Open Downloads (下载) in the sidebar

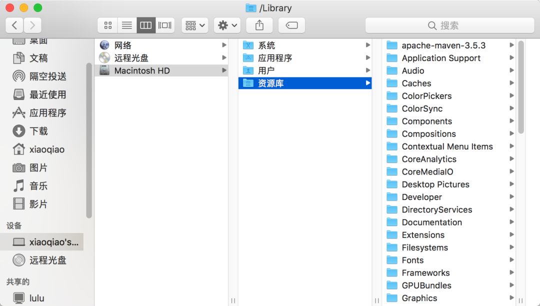click(x=38, y=131)
